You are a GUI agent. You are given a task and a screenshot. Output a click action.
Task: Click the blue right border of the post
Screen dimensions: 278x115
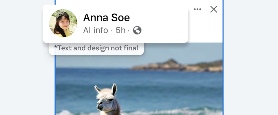223,57
